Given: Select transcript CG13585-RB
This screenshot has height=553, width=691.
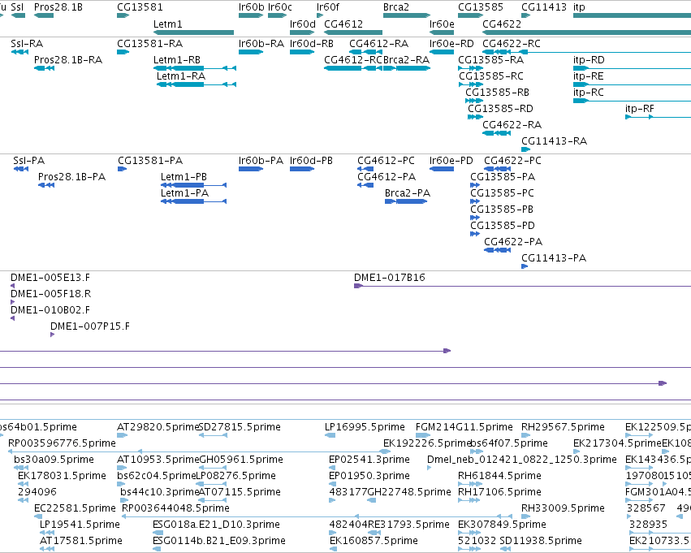Looking at the screenshot, I should point(497,93).
